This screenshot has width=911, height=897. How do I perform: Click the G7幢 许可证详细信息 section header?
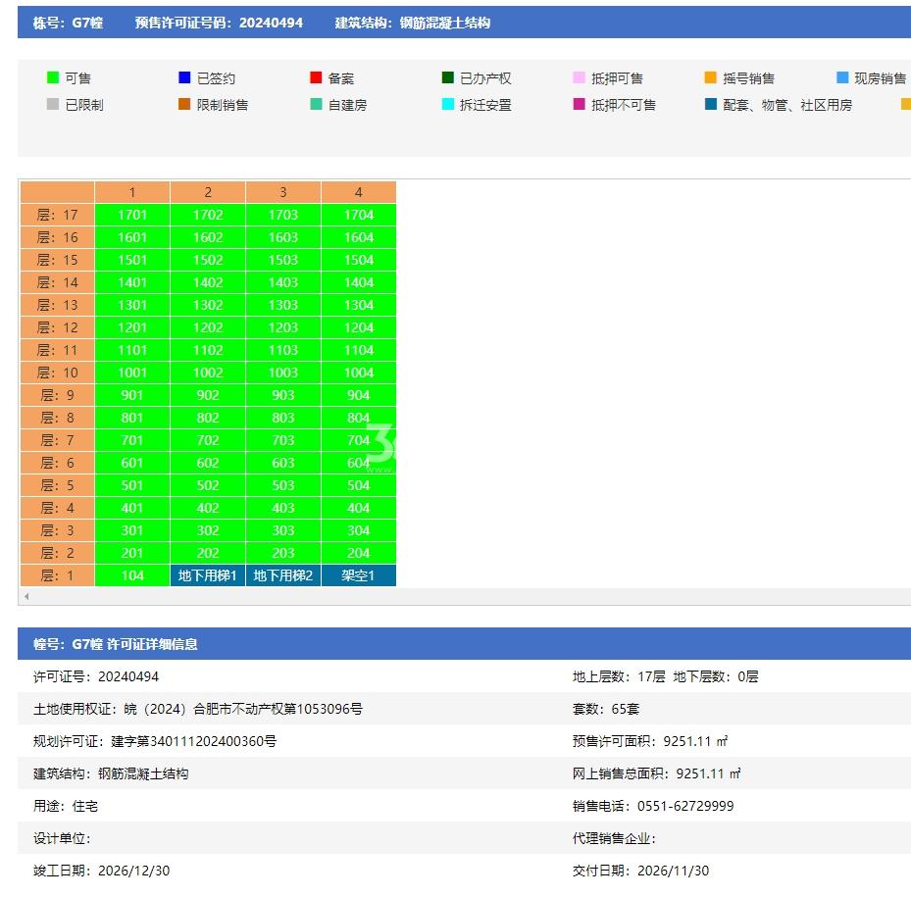(x=115, y=644)
